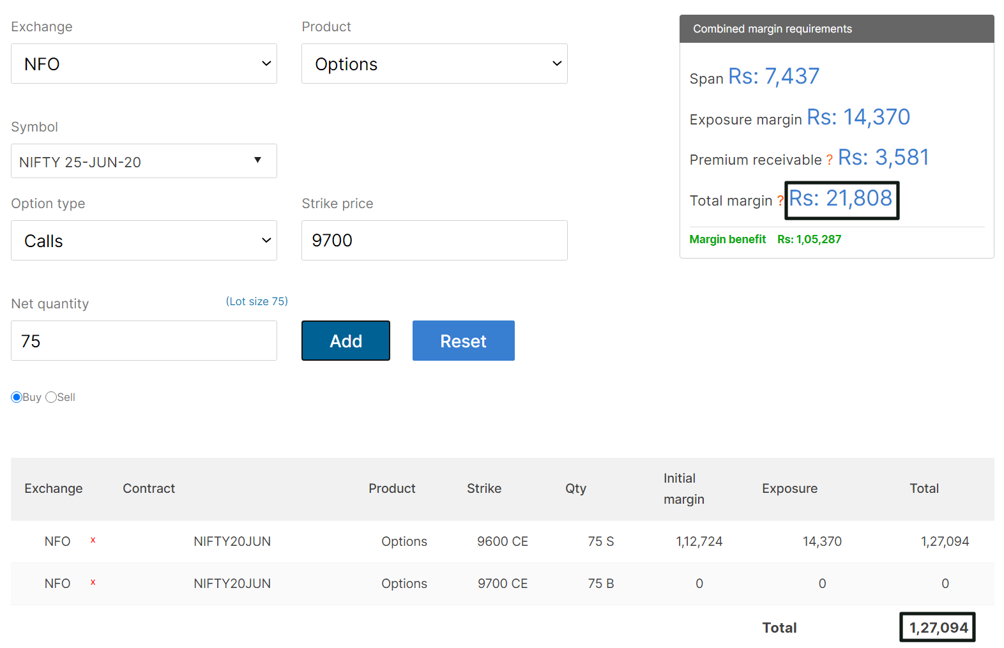Click the 9700 CE strike cell

click(x=503, y=584)
